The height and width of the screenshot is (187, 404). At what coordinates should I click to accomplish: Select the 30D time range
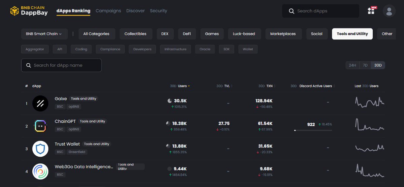click(378, 65)
